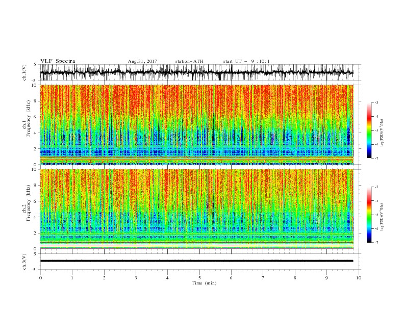Image resolution: width=404 pixels, height=312 pixels.
Task: Click the "1" tick on the time axis
Action: pyautogui.click(x=72, y=278)
